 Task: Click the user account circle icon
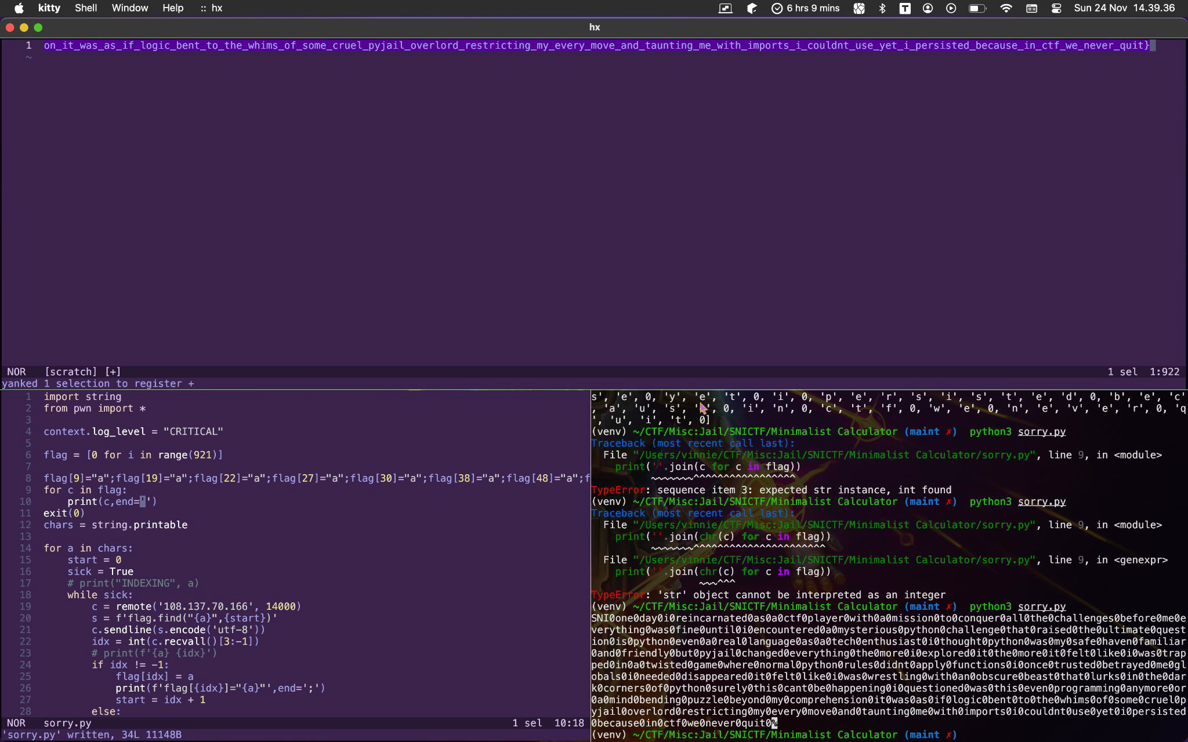click(x=928, y=8)
